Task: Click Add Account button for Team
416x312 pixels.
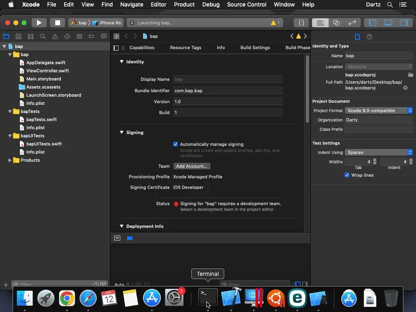Action: point(192,166)
